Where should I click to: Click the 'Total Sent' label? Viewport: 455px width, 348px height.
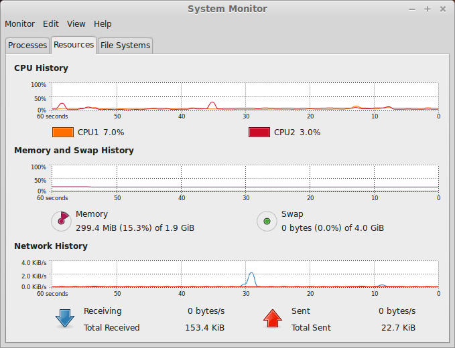tap(311, 328)
